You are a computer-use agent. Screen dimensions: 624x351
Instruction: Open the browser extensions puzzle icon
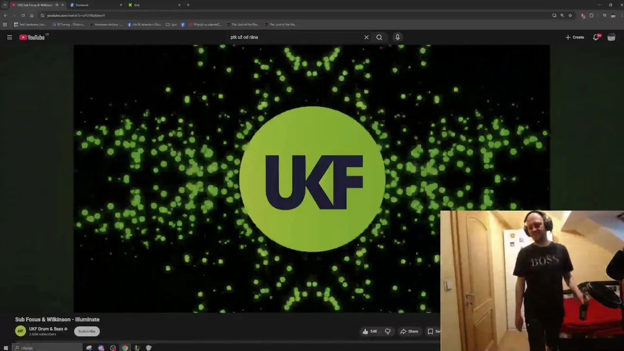[591, 15]
